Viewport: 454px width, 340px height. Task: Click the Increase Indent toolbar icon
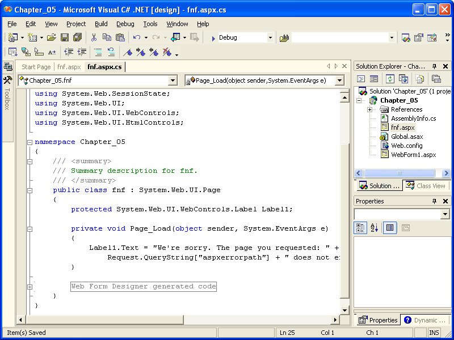click(x=82, y=52)
